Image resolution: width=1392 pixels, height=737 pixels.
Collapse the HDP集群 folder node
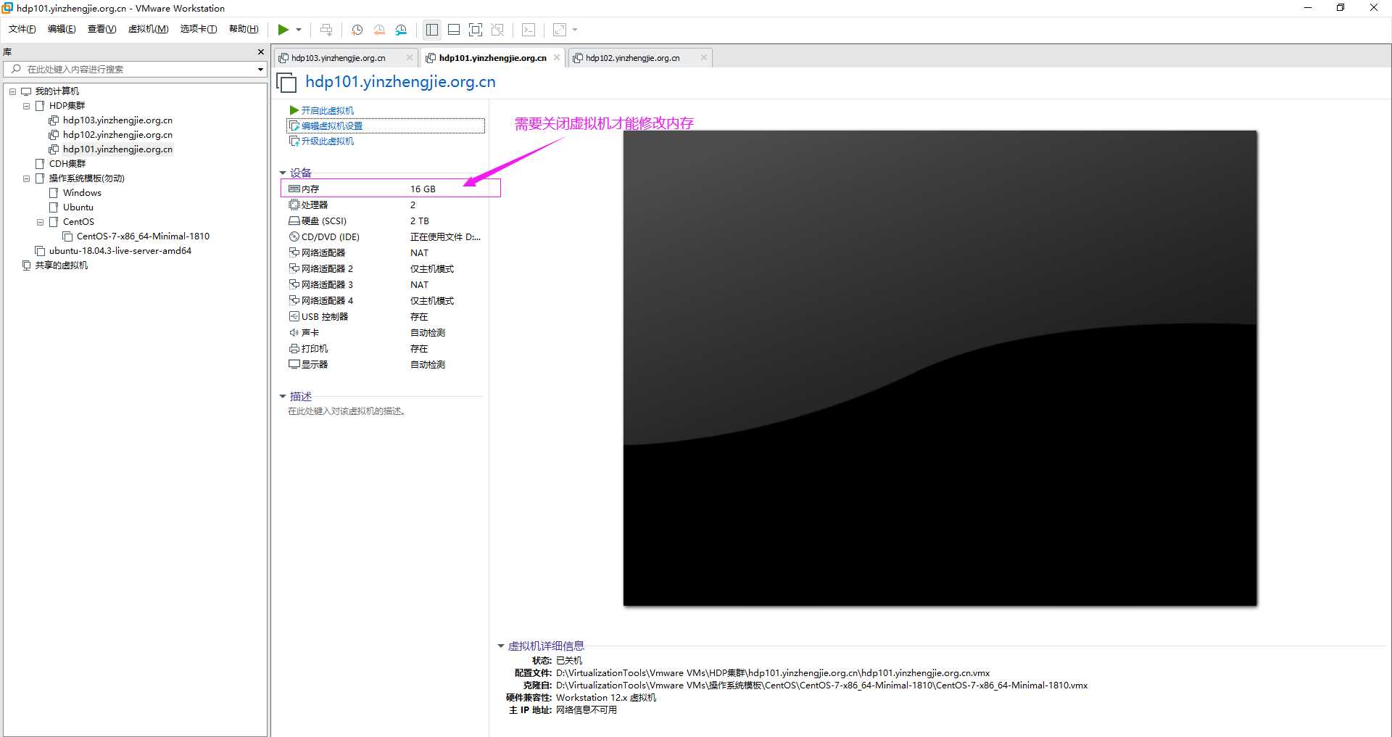[x=26, y=106]
